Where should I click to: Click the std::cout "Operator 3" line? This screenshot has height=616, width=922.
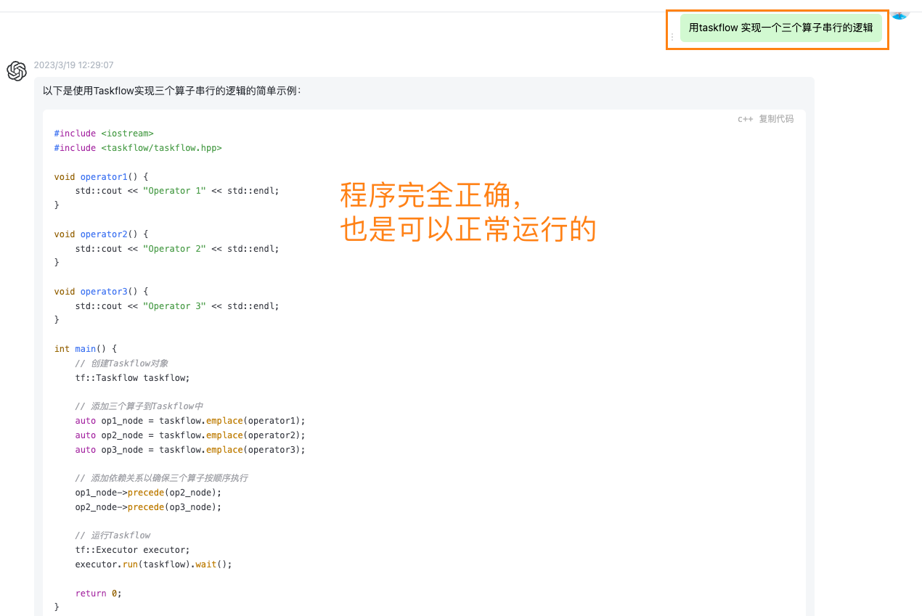click(x=177, y=306)
